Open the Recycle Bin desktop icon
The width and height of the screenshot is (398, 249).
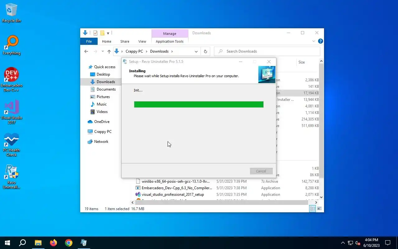click(12, 13)
